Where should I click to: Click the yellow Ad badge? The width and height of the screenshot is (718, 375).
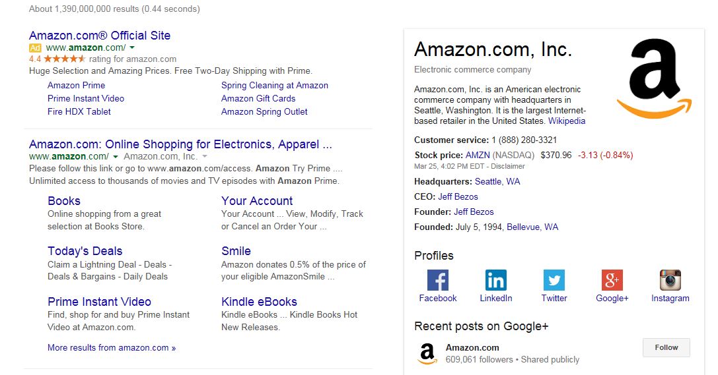[x=35, y=47]
